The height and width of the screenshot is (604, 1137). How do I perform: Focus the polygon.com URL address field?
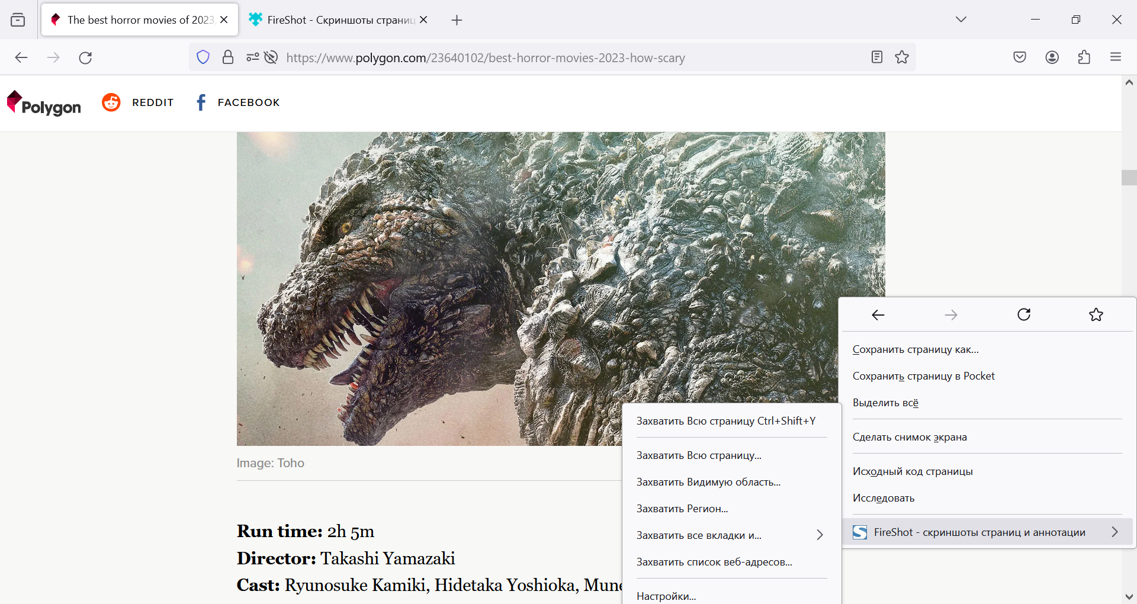tap(486, 57)
